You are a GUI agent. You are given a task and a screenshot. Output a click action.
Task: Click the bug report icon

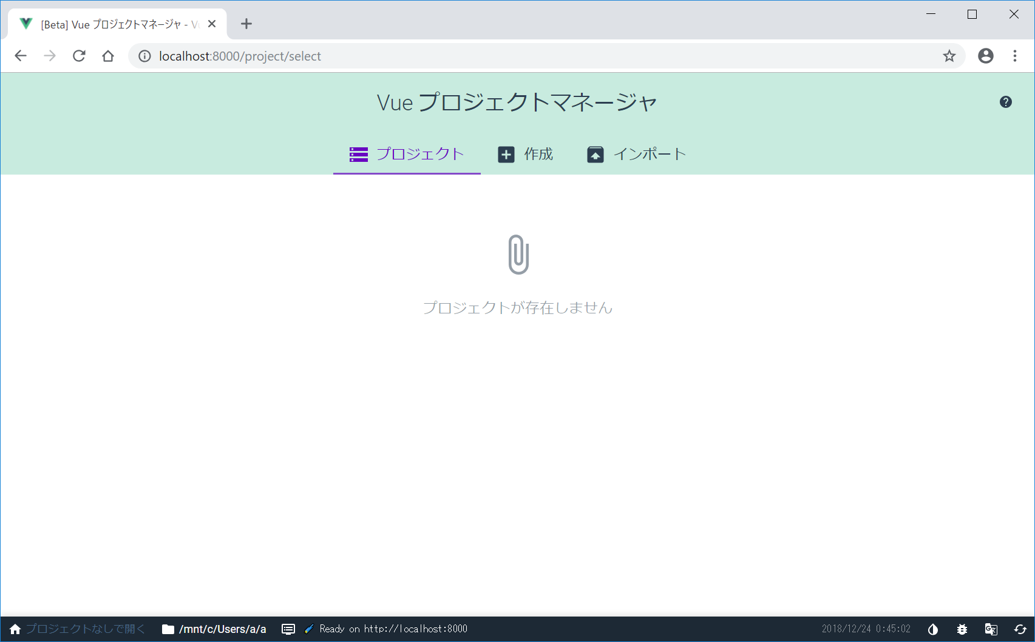coord(962,629)
